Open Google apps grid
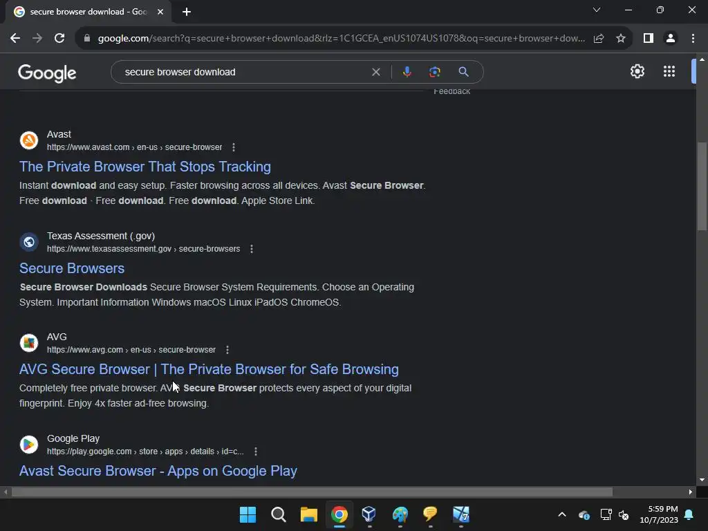Screen dimensions: 708x531 point(669,71)
